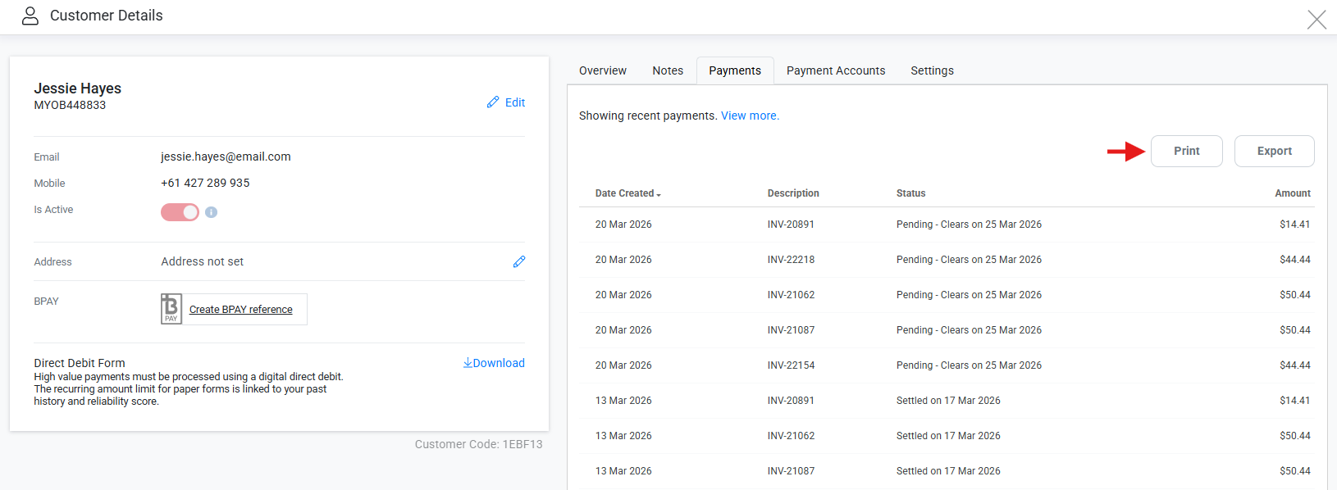Click the pencil icon next to Address
Image resolution: width=1337 pixels, height=490 pixels.
tap(518, 261)
